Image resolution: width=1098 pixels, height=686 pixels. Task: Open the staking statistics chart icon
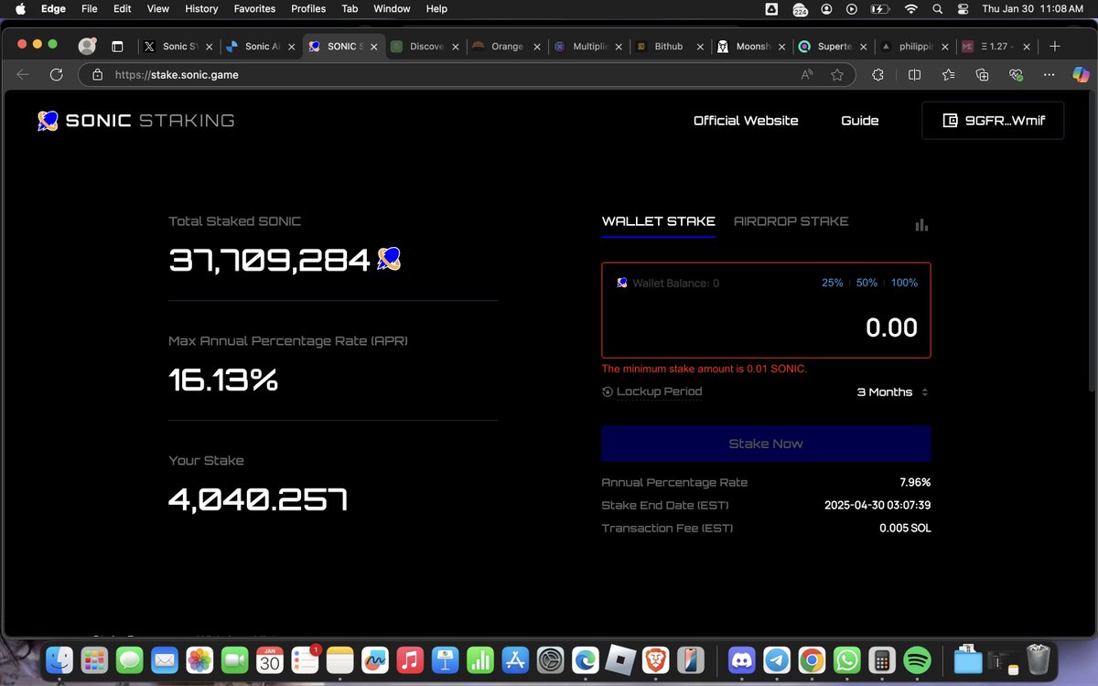(x=921, y=225)
